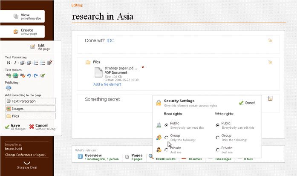The image size is (297, 176).
Task: Open the IDC link
Action: click(110, 40)
